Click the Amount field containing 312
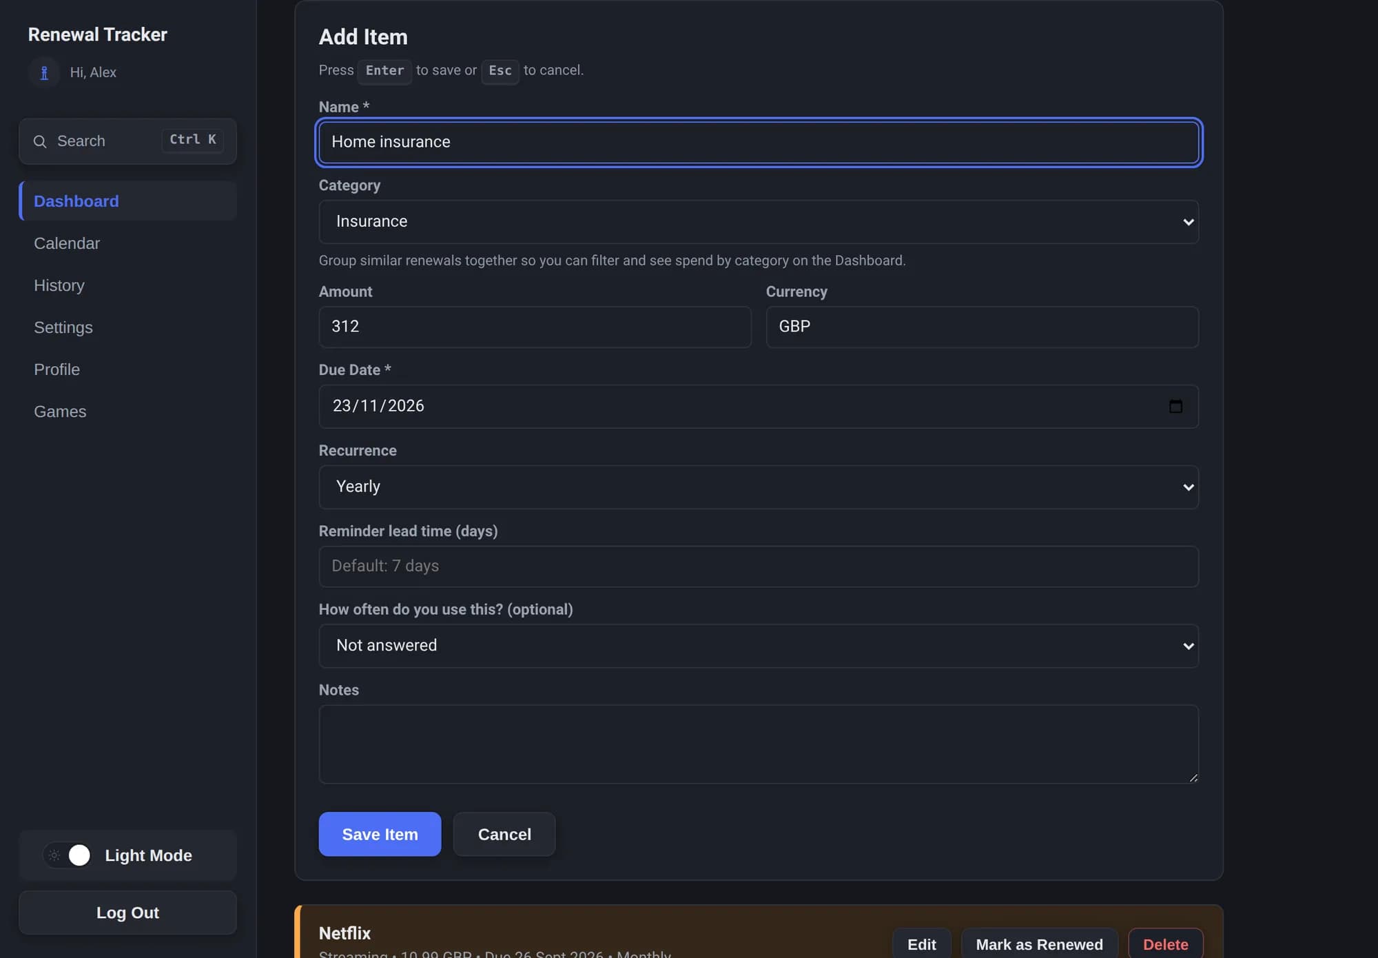Screen dimensions: 1378x958 [535, 327]
